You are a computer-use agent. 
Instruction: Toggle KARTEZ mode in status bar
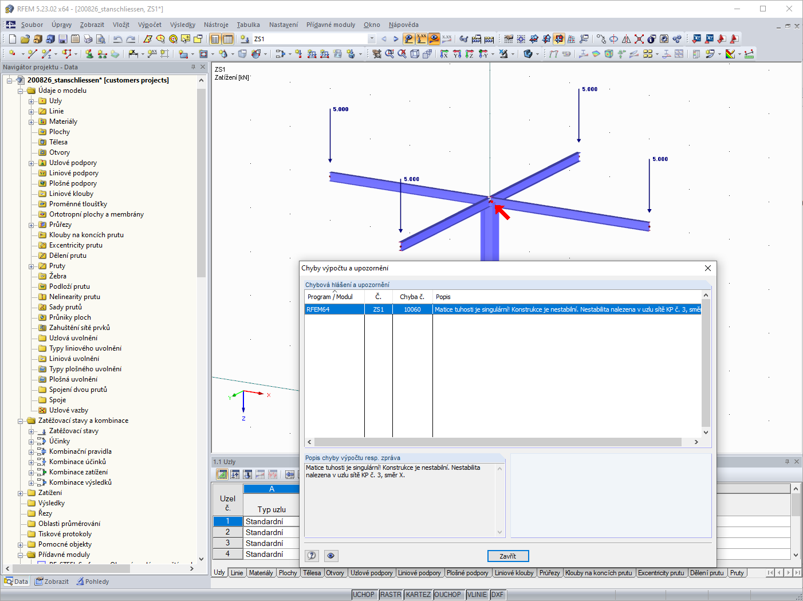click(418, 595)
